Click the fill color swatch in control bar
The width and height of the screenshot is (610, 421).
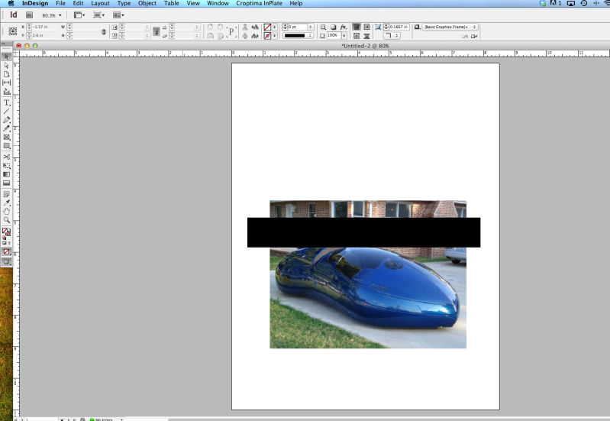point(268,27)
